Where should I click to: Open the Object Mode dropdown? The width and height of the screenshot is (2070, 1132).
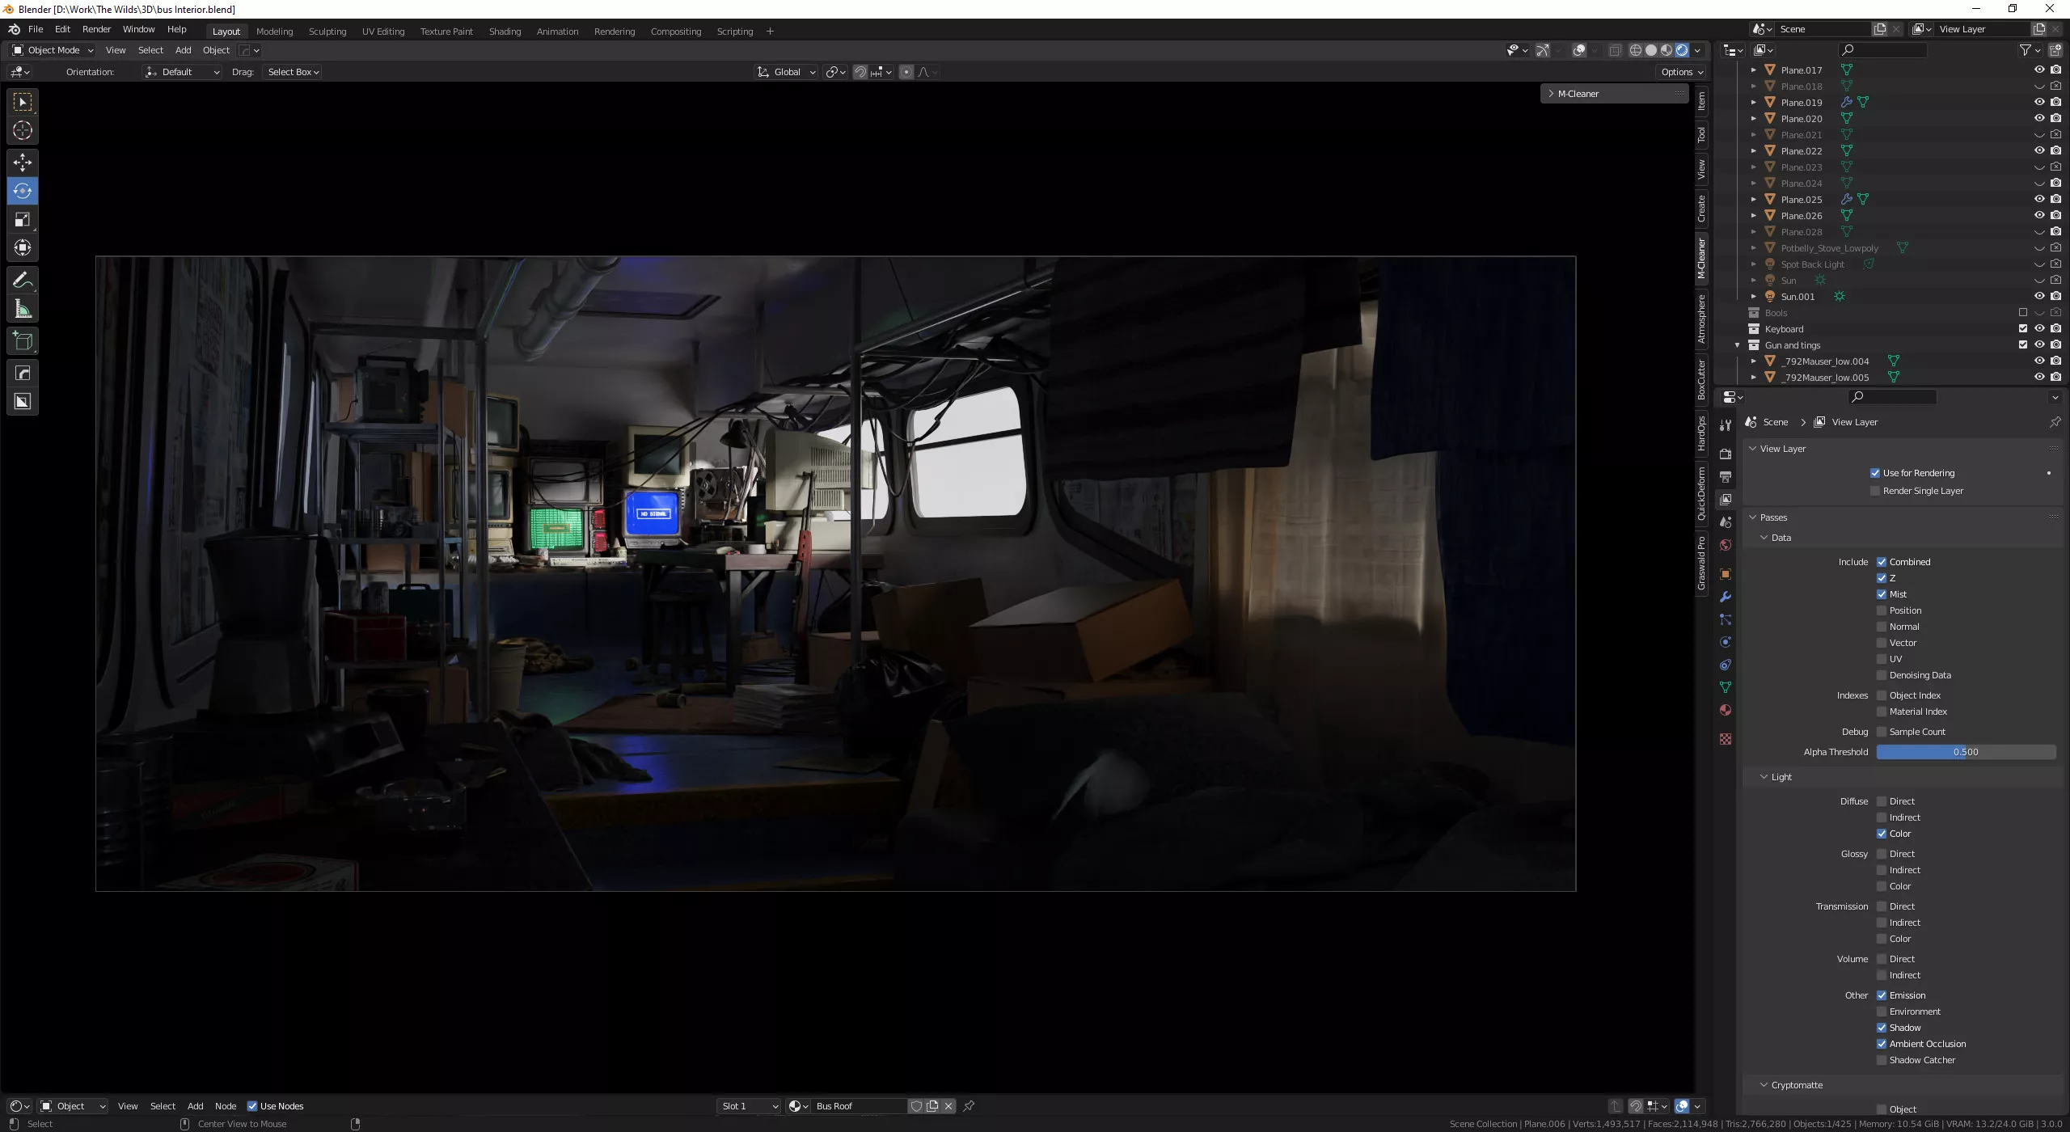tap(53, 50)
